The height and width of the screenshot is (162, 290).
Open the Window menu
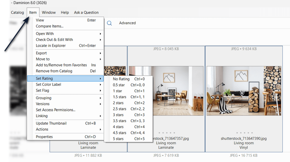(x=49, y=12)
